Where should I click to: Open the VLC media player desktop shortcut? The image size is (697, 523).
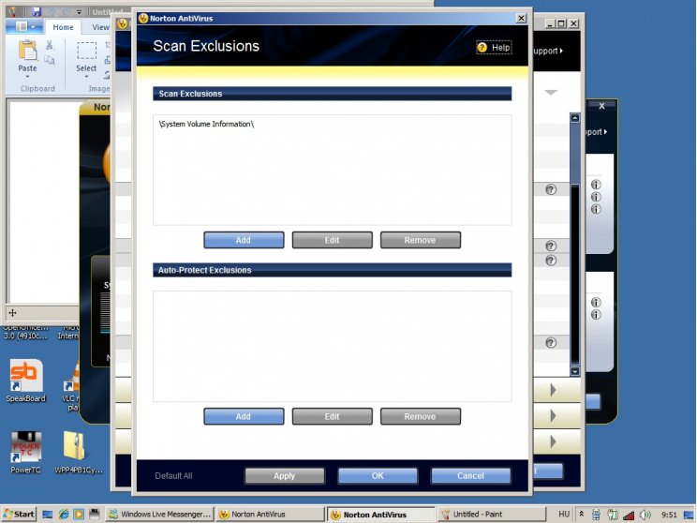(x=71, y=387)
